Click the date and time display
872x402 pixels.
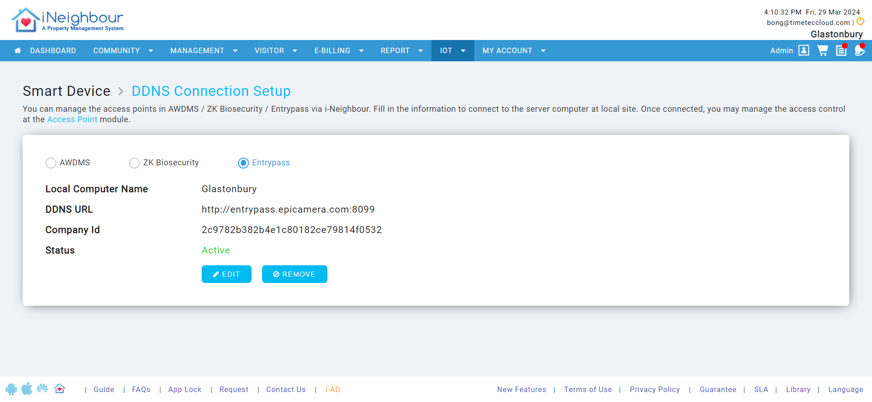click(x=812, y=12)
